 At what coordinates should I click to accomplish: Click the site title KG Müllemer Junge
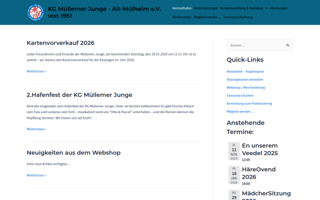[105, 12]
